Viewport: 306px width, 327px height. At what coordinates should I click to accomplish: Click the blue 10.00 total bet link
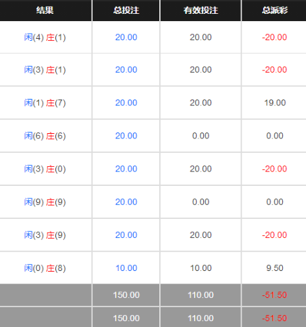pos(126,268)
